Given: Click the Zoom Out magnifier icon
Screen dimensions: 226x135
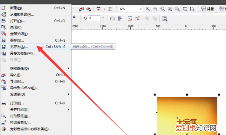Looking at the screenshot, I should (155, 9).
